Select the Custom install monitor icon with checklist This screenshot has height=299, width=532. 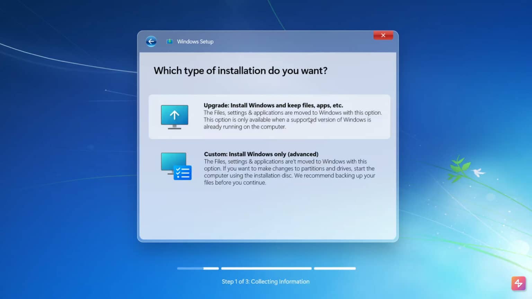(175, 166)
